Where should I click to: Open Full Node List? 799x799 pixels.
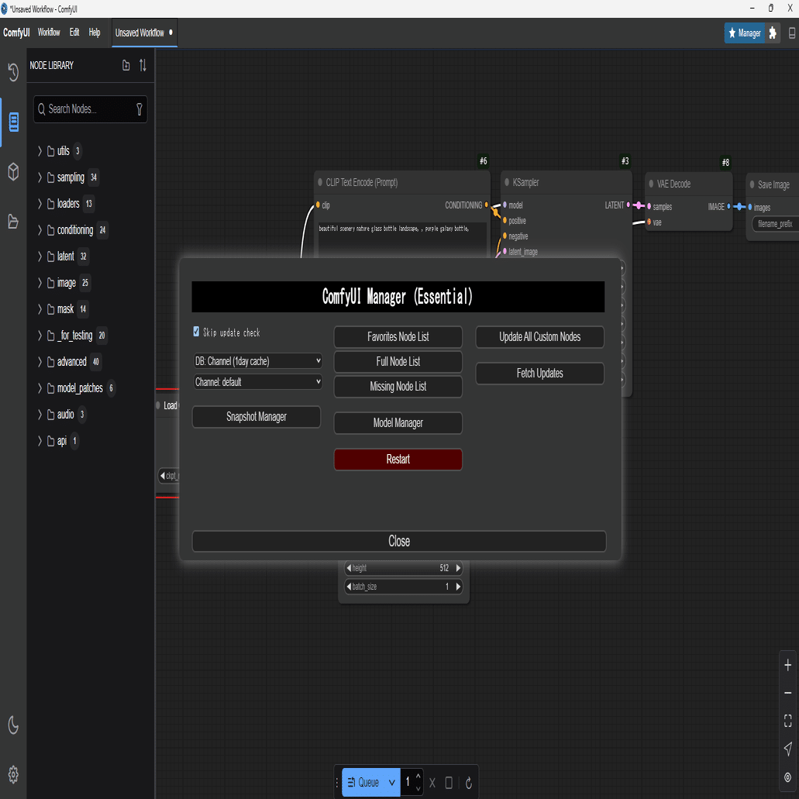point(398,362)
